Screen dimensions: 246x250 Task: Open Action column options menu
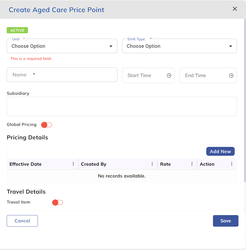click(232, 164)
